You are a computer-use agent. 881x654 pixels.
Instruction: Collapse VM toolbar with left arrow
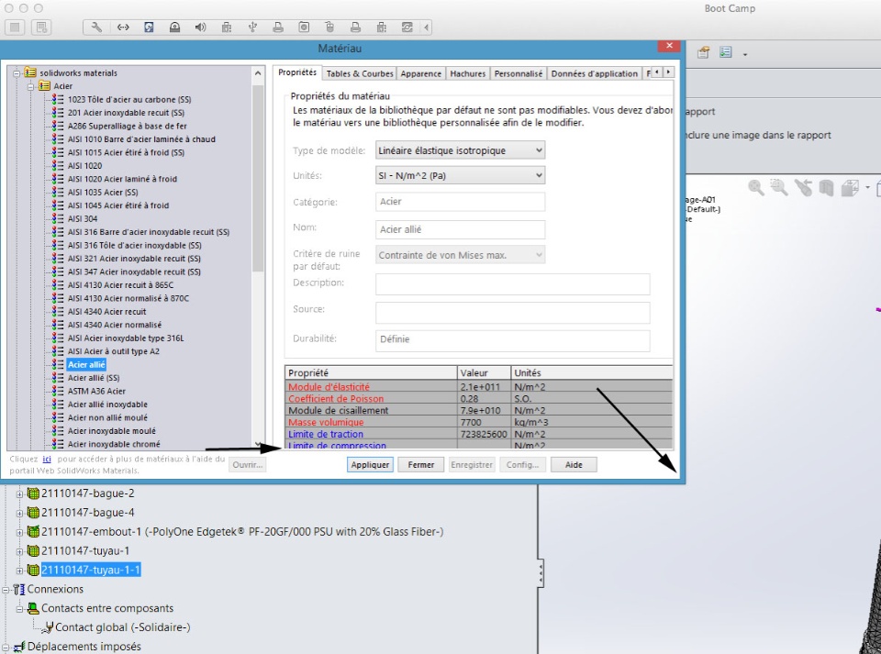pos(427,27)
